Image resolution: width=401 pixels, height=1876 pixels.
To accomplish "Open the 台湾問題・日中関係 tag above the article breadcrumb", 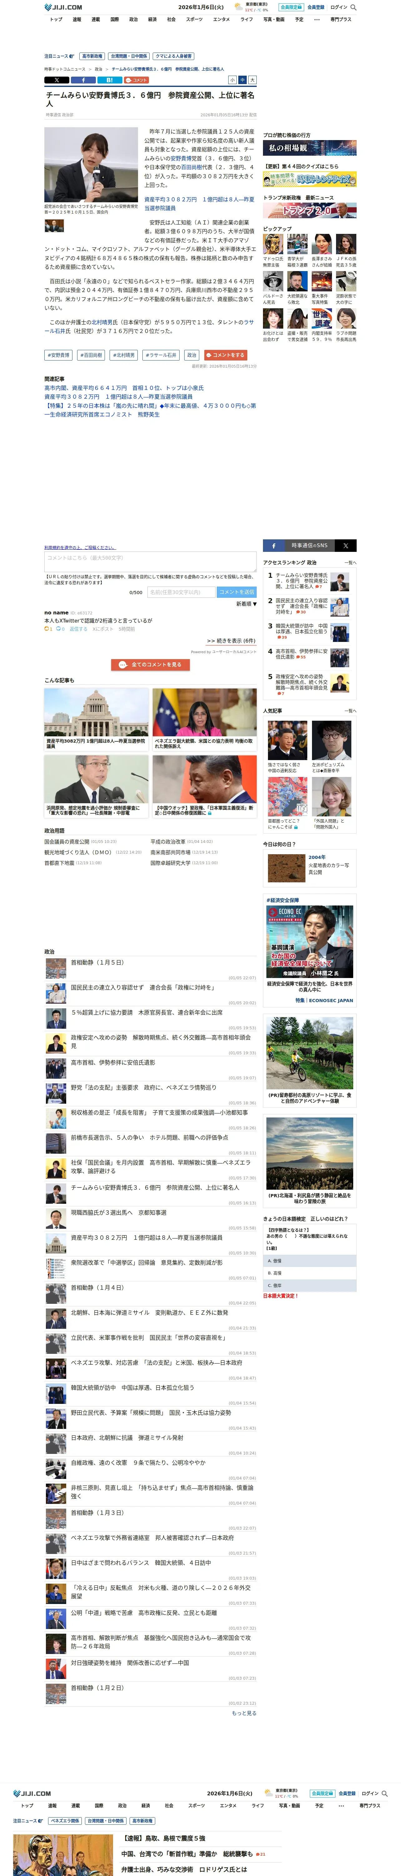I will (129, 56).
